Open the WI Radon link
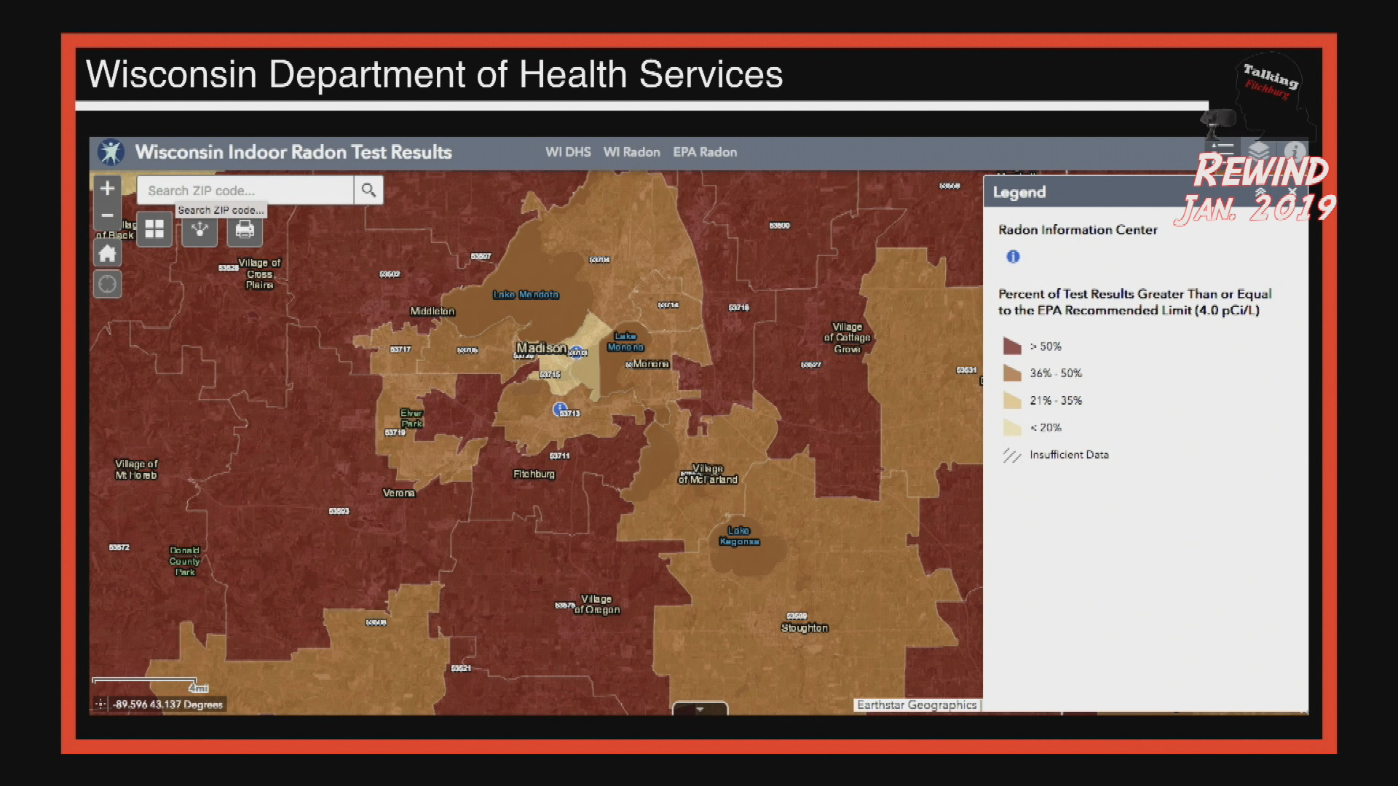The height and width of the screenshot is (786, 1398). click(631, 152)
